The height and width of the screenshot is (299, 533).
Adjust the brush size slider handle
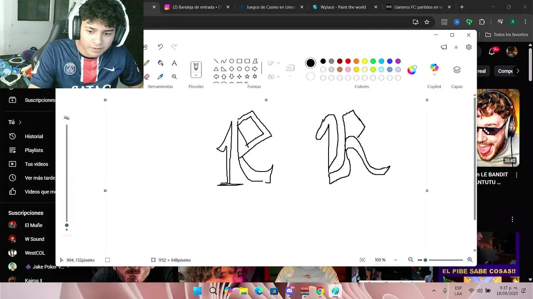(67, 225)
